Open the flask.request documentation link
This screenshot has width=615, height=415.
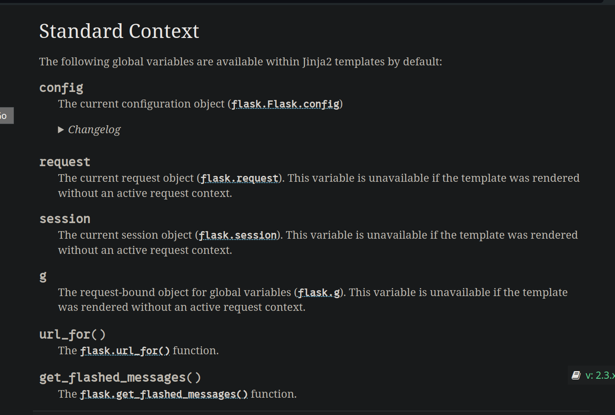click(239, 178)
